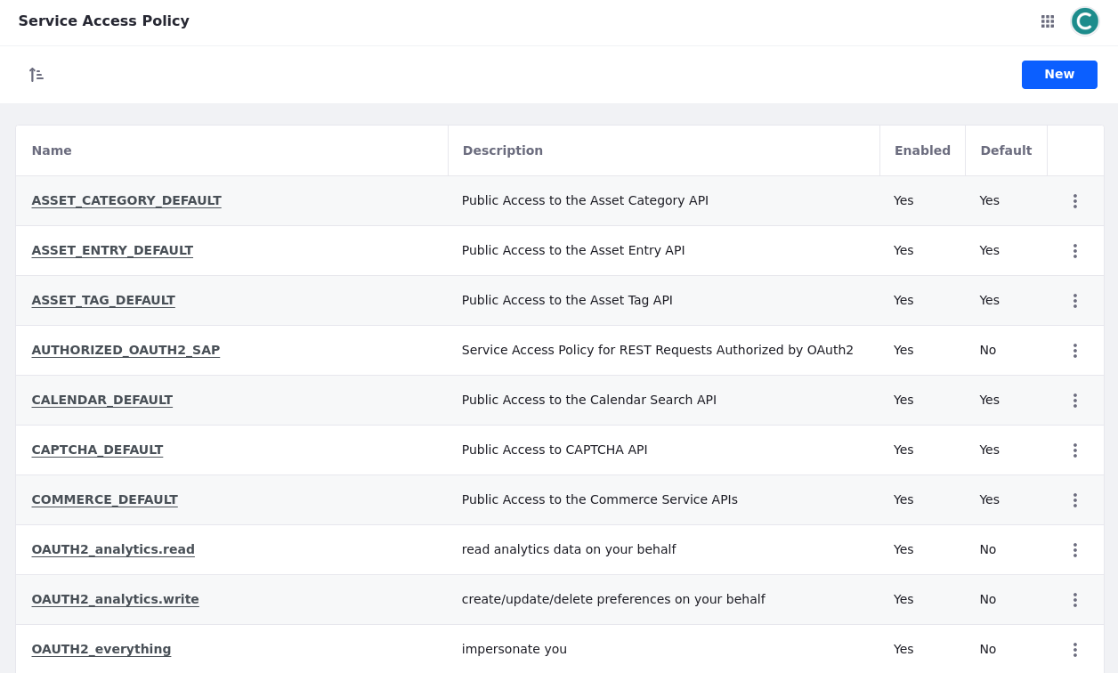This screenshot has height=673, width=1118.
Task: Open actions menu for ASSET_CATEGORY_DEFAULT row
Action: pyautogui.click(x=1074, y=201)
